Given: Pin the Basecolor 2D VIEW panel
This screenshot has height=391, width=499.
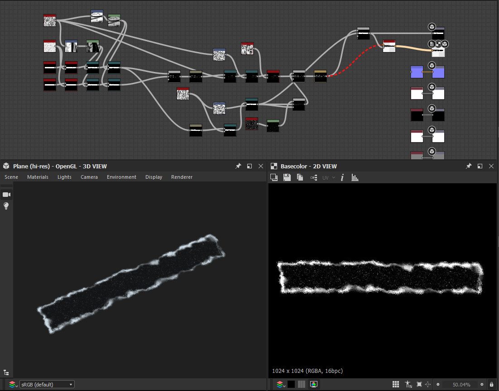Looking at the screenshot, I should [469, 166].
